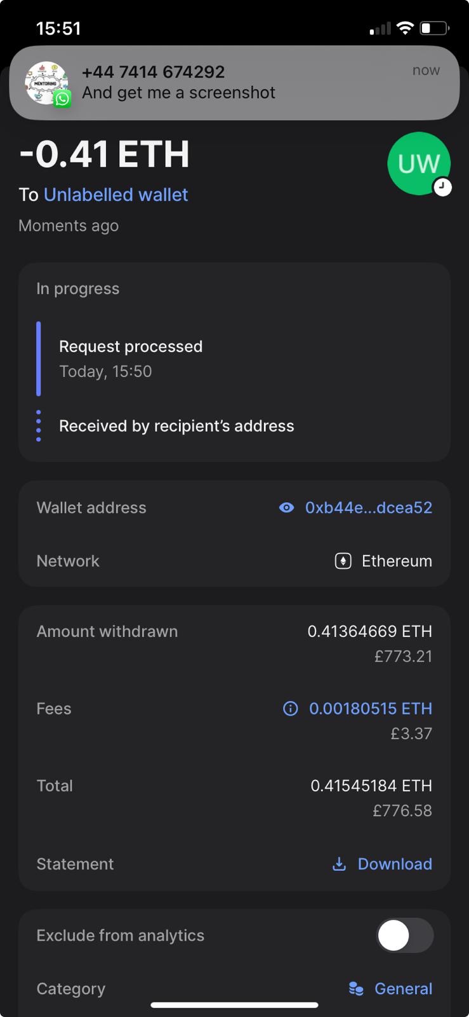The height and width of the screenshot is (1017, 469).
Task: Tap the battery icon in status bar
Action: point(435,28)
